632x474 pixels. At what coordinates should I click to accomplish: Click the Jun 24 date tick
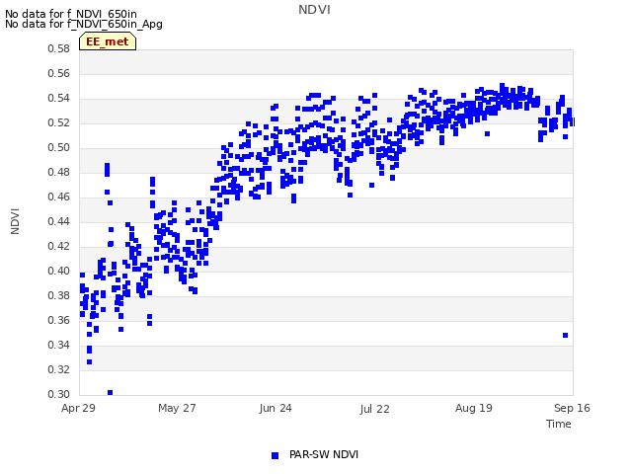click(276, 408)
